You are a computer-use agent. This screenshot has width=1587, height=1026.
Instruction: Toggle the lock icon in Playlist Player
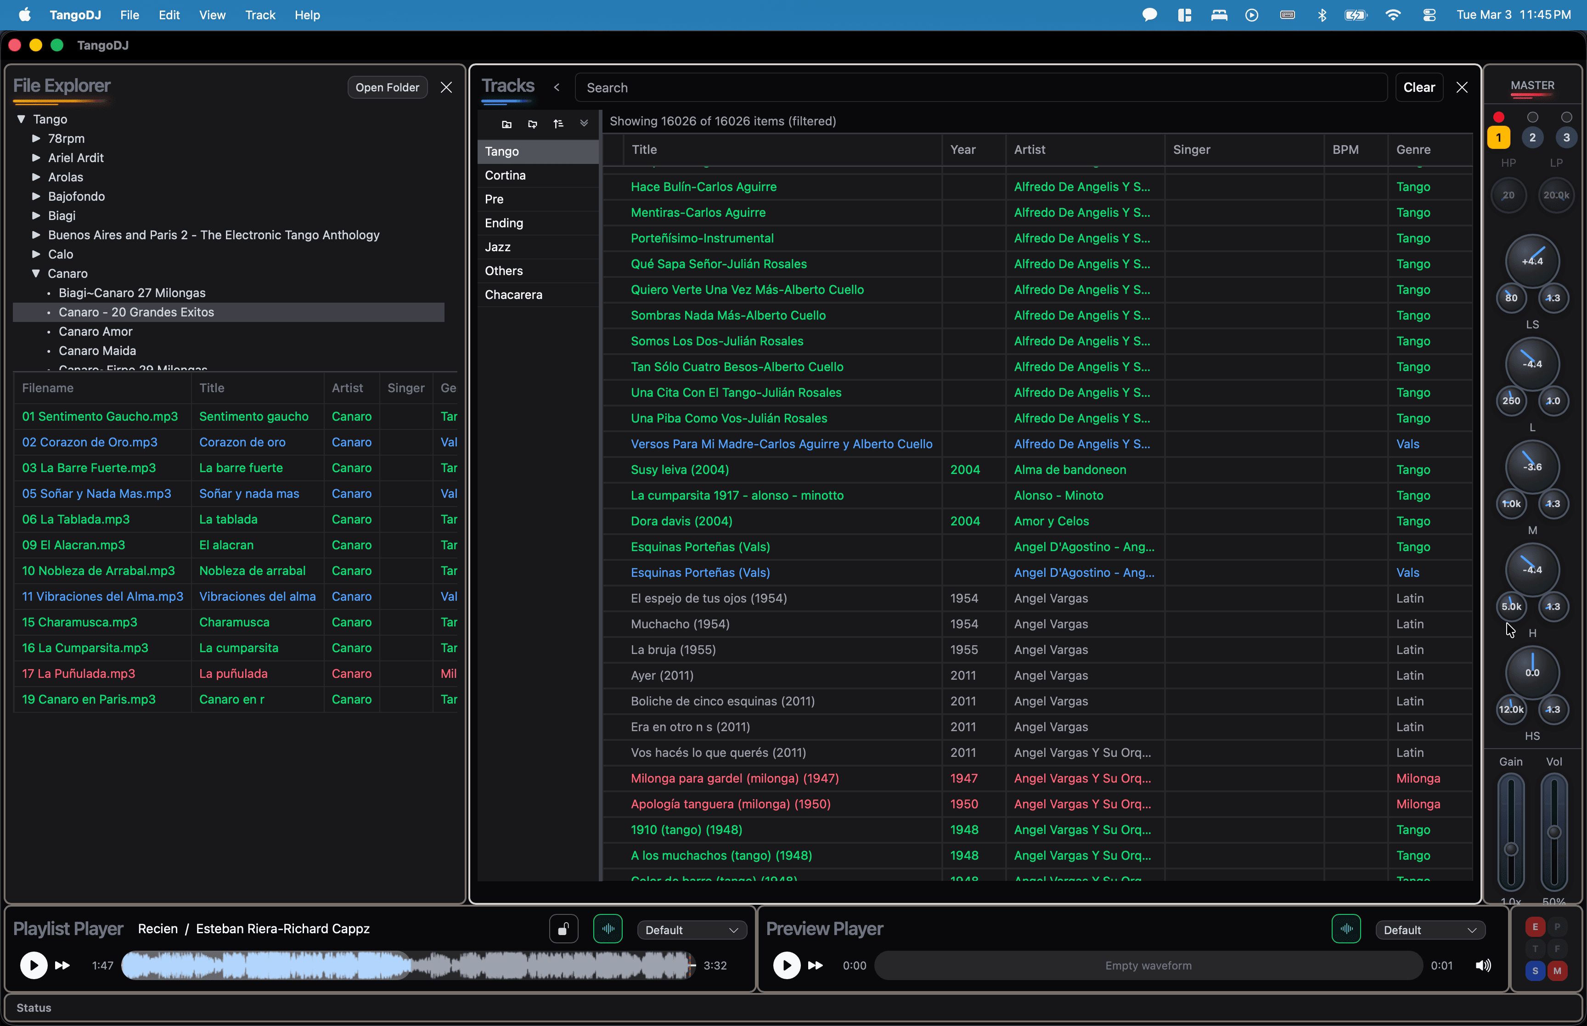click(x=563, y=929)
